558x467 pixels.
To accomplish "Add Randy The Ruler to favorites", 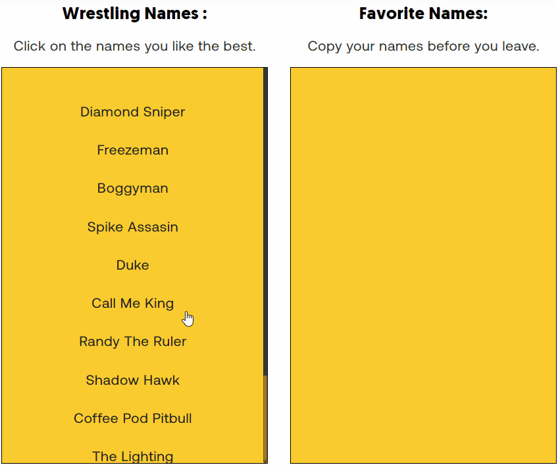I will (132, 341).
